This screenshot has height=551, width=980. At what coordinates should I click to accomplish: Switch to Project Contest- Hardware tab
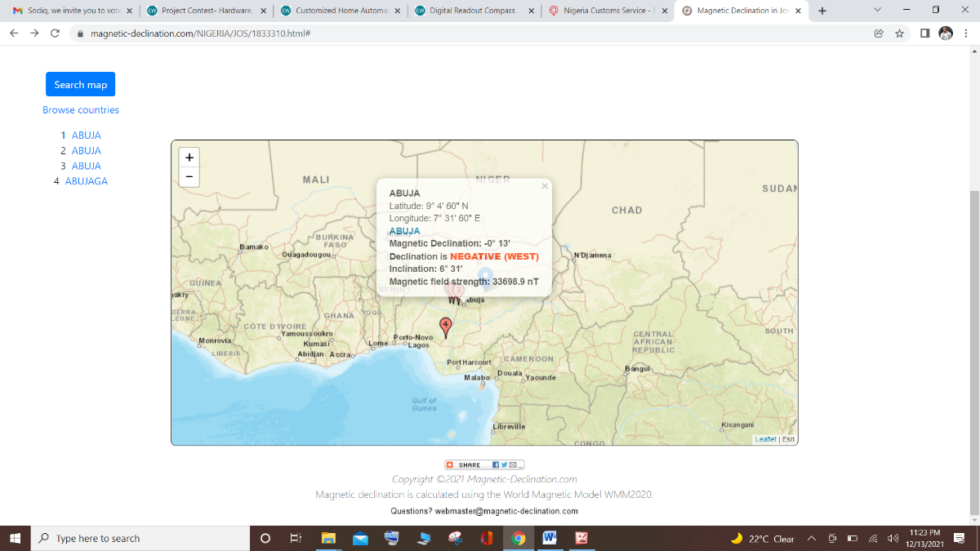(205, 11)
